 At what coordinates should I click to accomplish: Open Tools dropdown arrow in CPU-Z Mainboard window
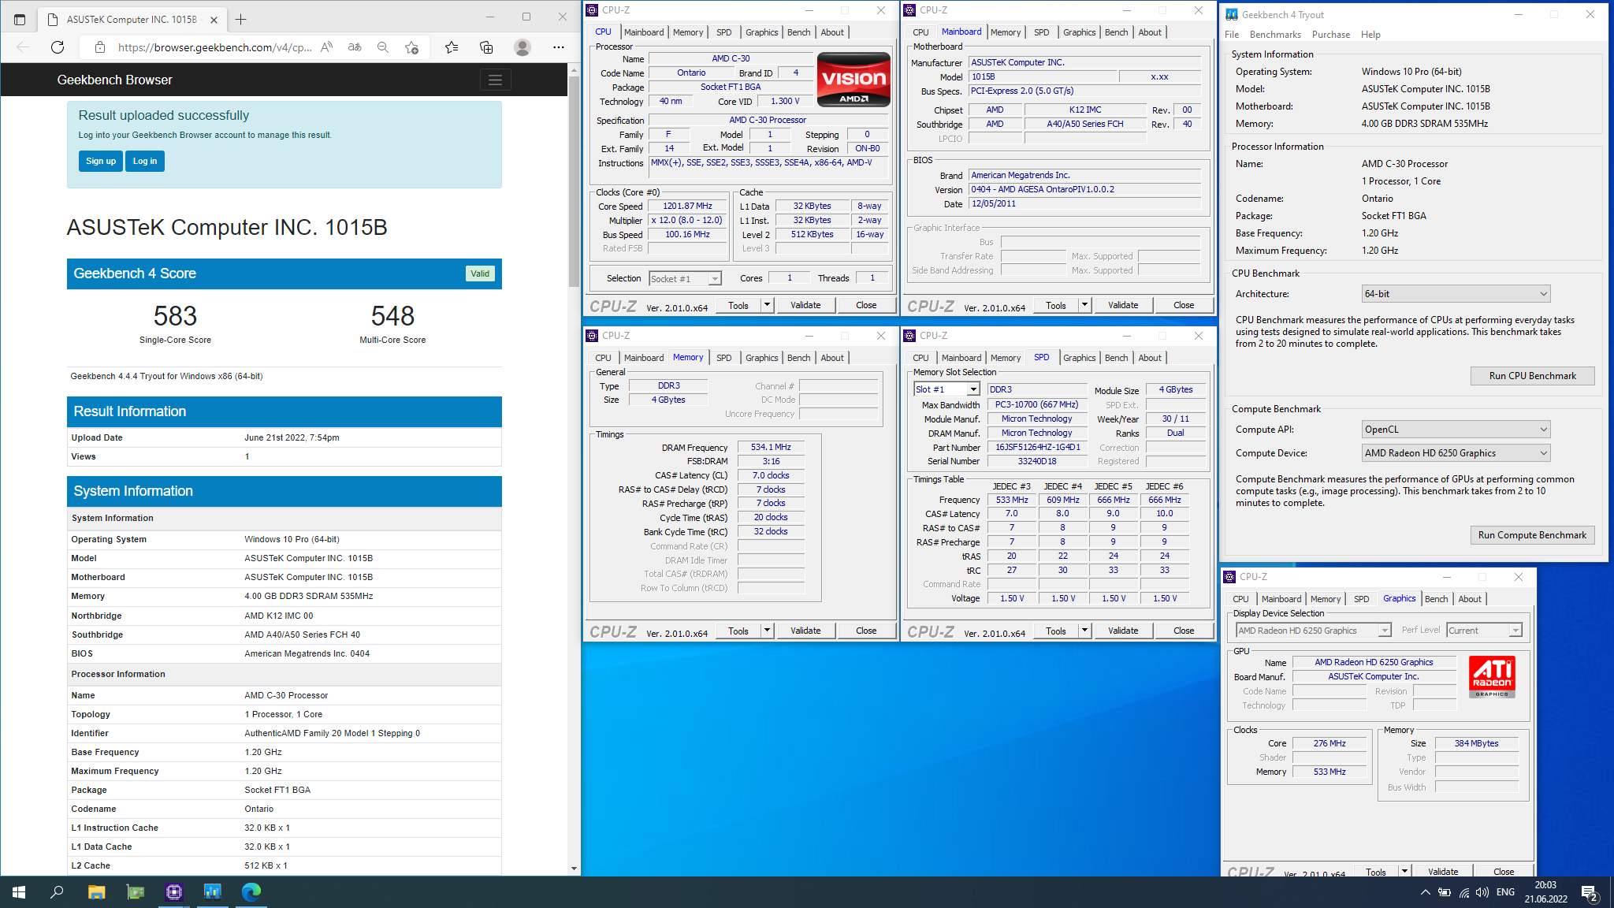tap(1084, 305)
